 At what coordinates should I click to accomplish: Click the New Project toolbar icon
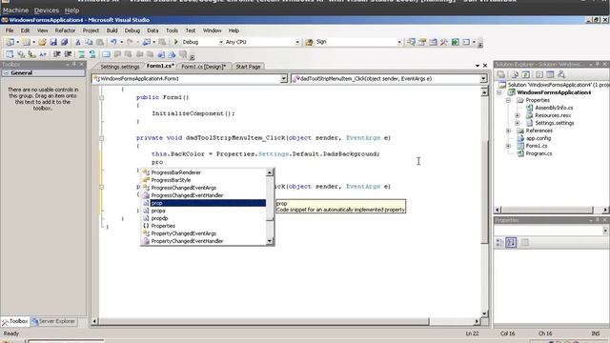(10, 42)
